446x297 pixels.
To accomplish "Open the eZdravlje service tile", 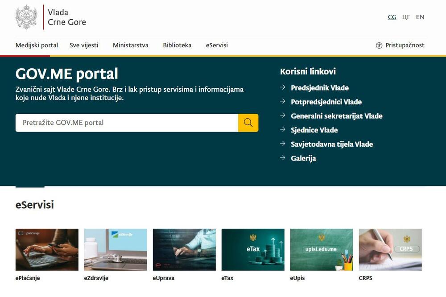I will [115, 249].
